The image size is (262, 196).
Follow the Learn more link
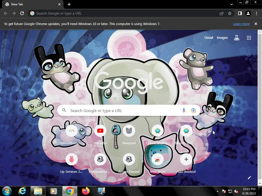tap(241, 24)
